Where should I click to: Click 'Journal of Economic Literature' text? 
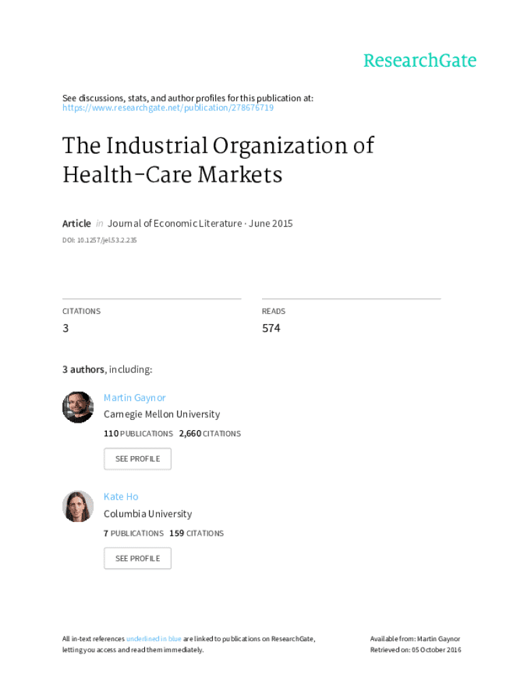[x=174, y=223]
